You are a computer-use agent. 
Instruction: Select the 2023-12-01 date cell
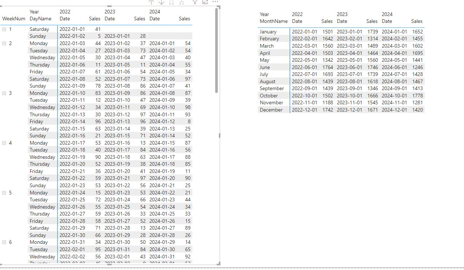click(x=349, y=110)
